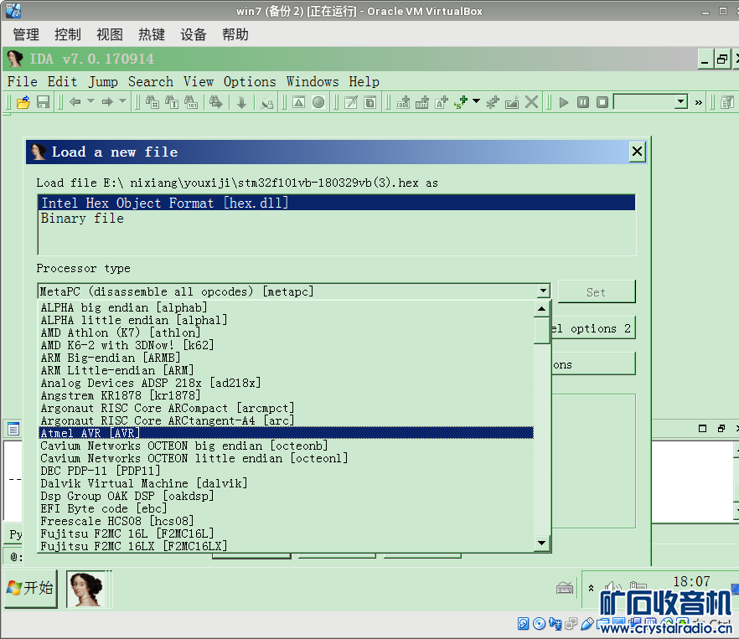This screenshot has width=739, height=639.
Task: Click the Jump forward arrow icon
Action: (x=107, y=102)
